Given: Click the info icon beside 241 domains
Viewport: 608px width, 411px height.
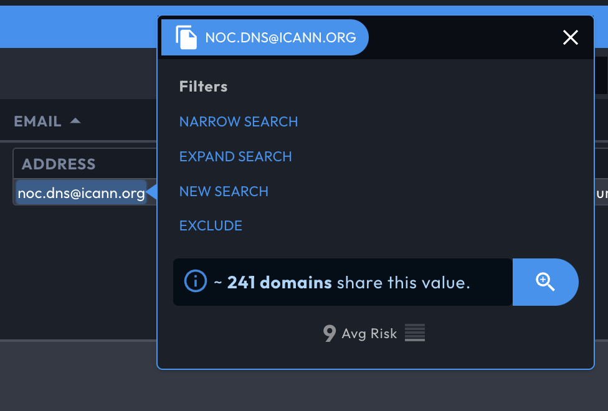Looking at the screenshot, I should [196, 281].
